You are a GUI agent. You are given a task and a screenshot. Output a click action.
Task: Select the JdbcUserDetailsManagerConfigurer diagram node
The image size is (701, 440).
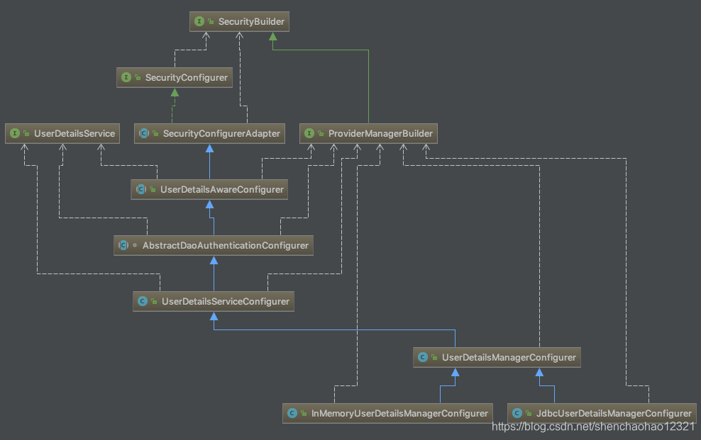click(602, 413)
